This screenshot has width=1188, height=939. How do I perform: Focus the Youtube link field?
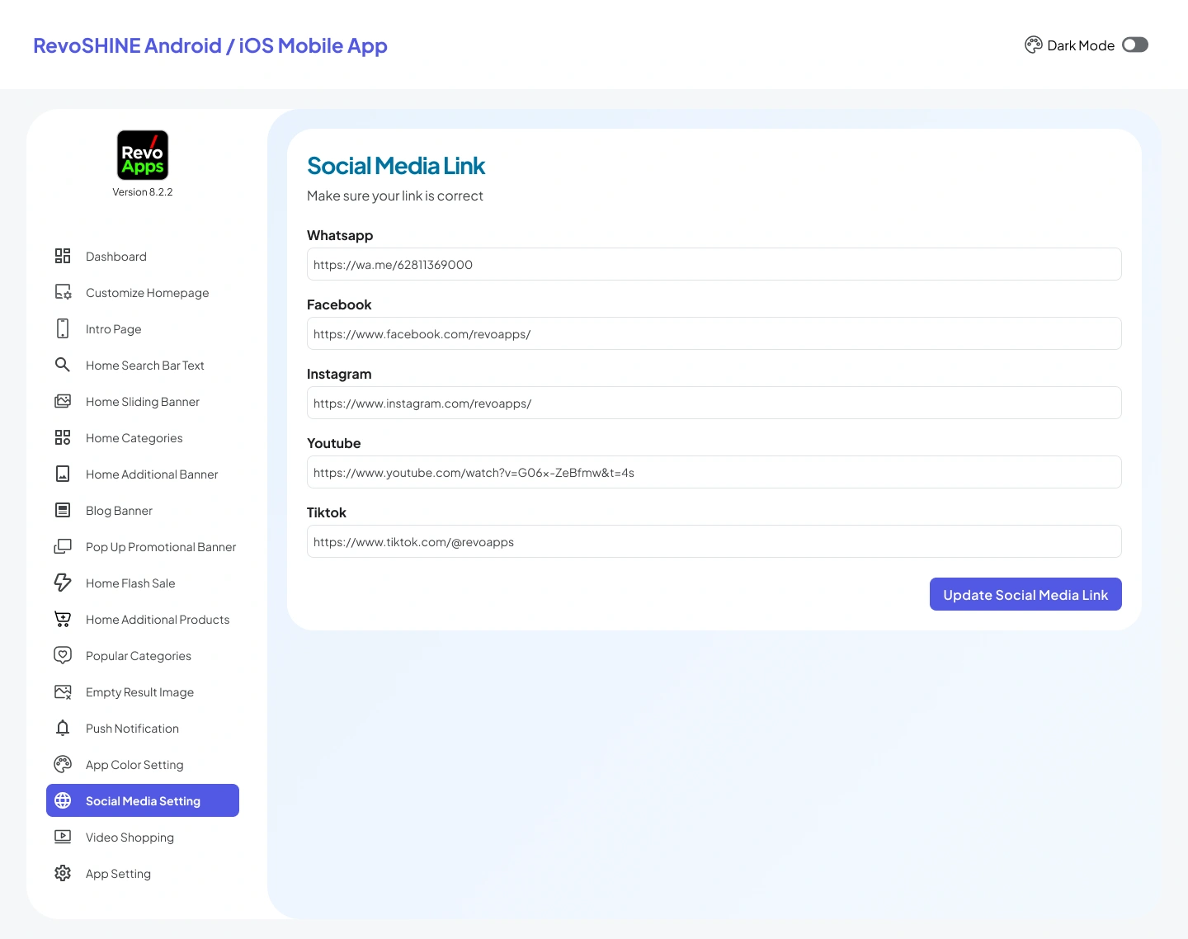coord(714,472)
